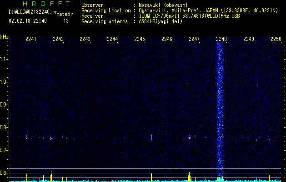
Task: Click the kHz axis unit label
Action: tap(4, 37)
